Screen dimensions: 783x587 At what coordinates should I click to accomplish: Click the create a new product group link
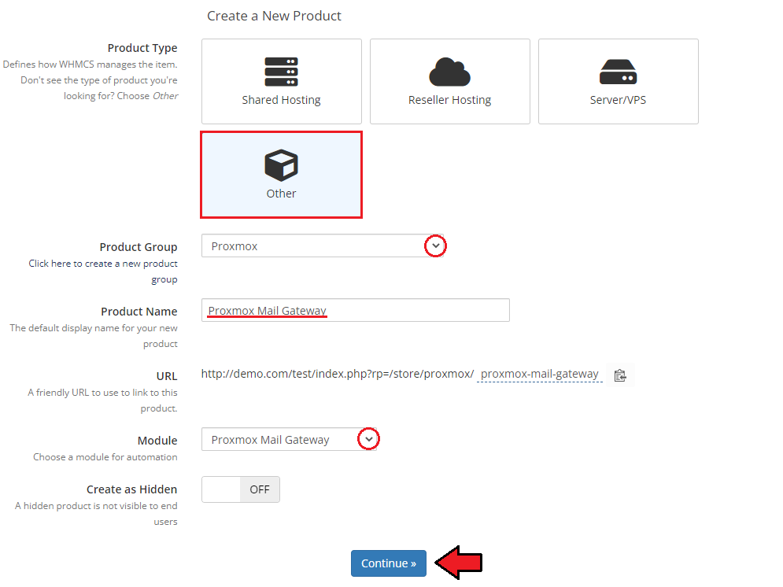coord(103,271)
